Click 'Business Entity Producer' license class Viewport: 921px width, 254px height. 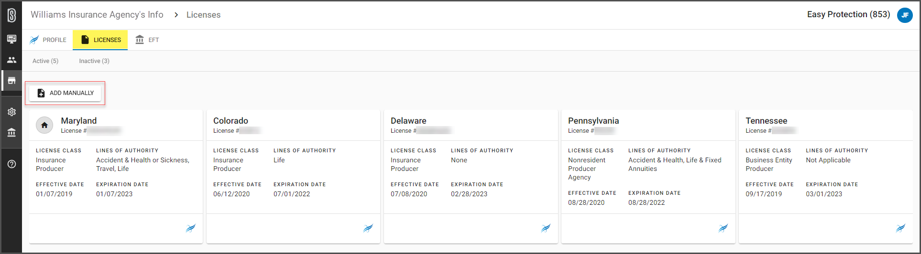pyautogui.click(x=769, y=164)
